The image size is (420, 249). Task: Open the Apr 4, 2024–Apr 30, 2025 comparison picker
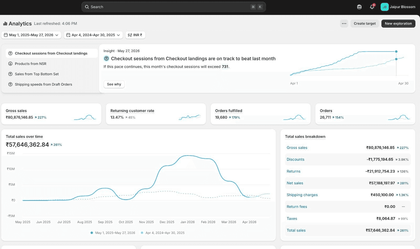pos(93,35)
